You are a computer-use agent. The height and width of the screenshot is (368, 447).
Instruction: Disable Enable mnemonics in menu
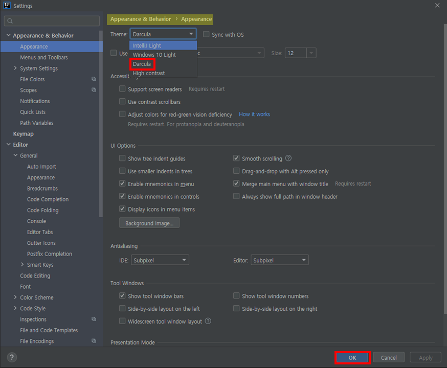point(122,183)
